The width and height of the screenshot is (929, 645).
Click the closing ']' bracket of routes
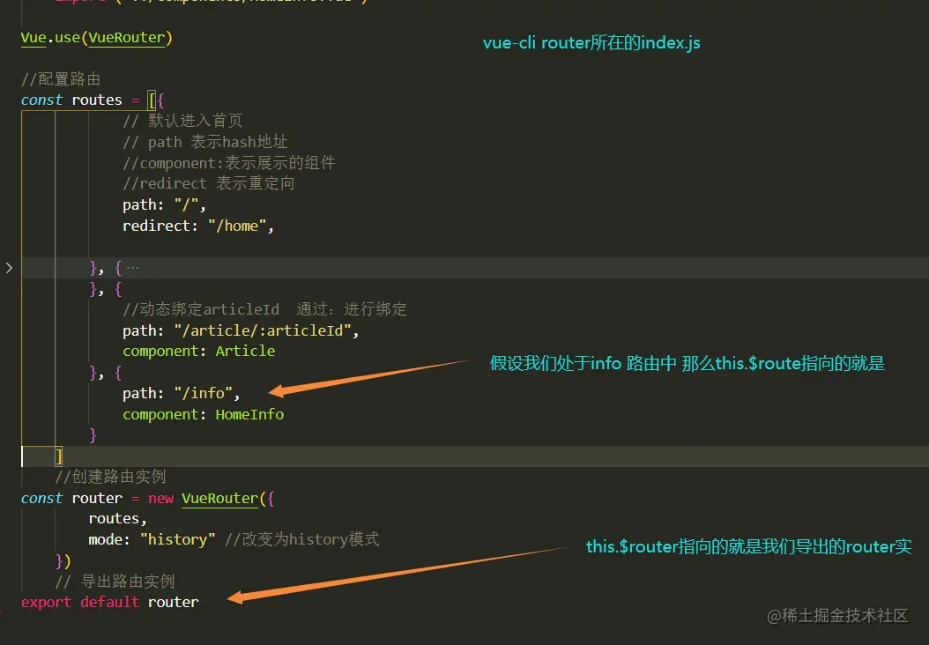pyautogui.click(x=59, y=456)
